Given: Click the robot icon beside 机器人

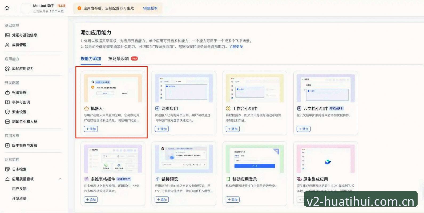Looking at the screenshot, I should [x=86, y=108].
